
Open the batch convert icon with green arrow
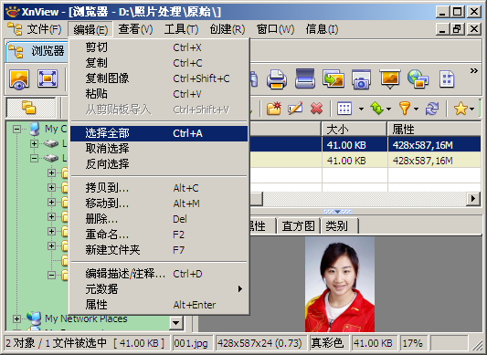[333, 78]
